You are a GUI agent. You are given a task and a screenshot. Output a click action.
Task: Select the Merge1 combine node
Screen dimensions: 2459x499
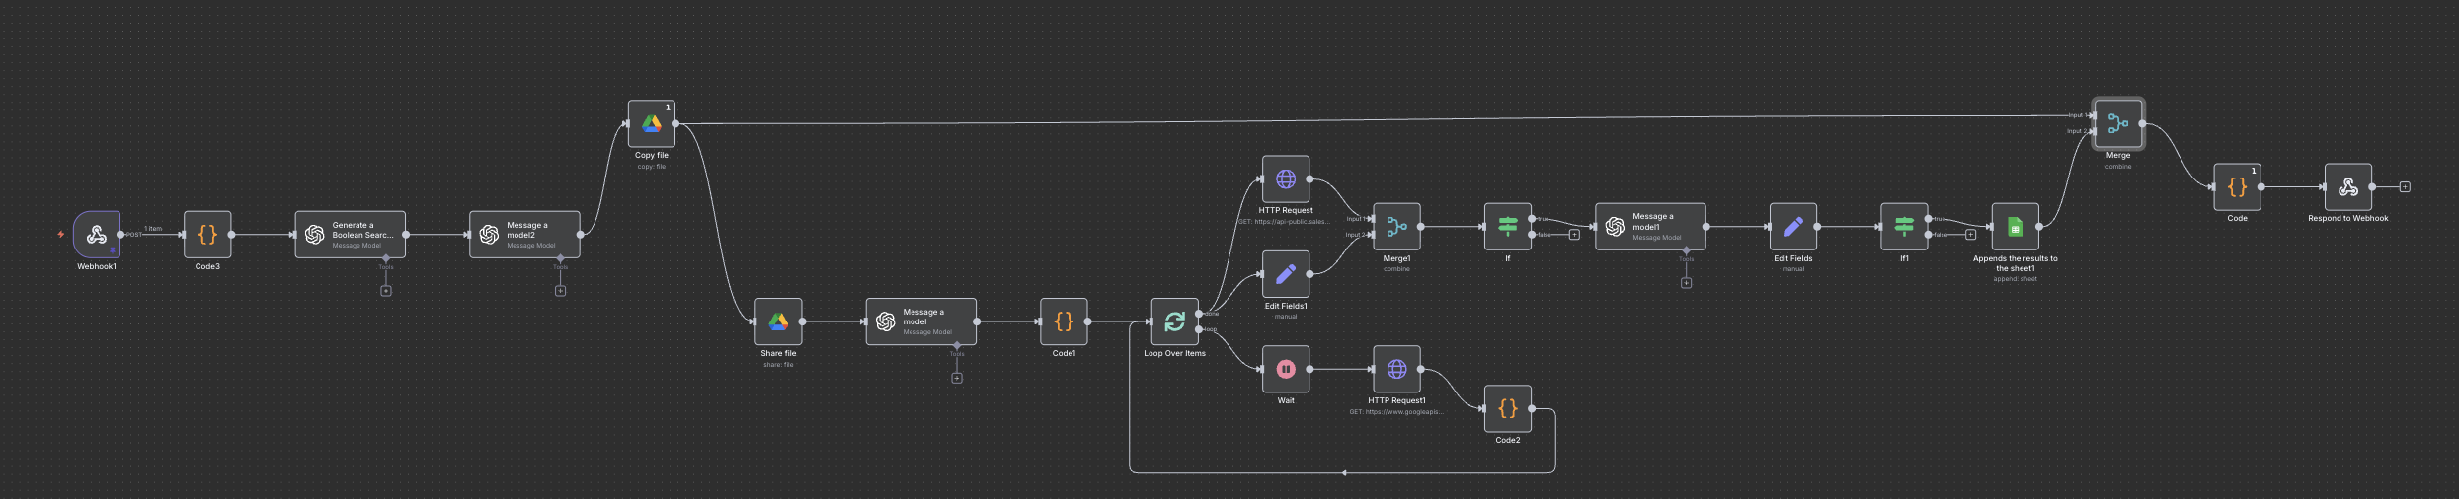tap(1396, 227)
